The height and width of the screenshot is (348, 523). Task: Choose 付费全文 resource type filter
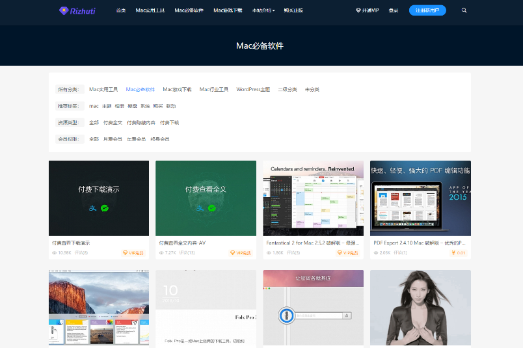[x=113, y=122]
